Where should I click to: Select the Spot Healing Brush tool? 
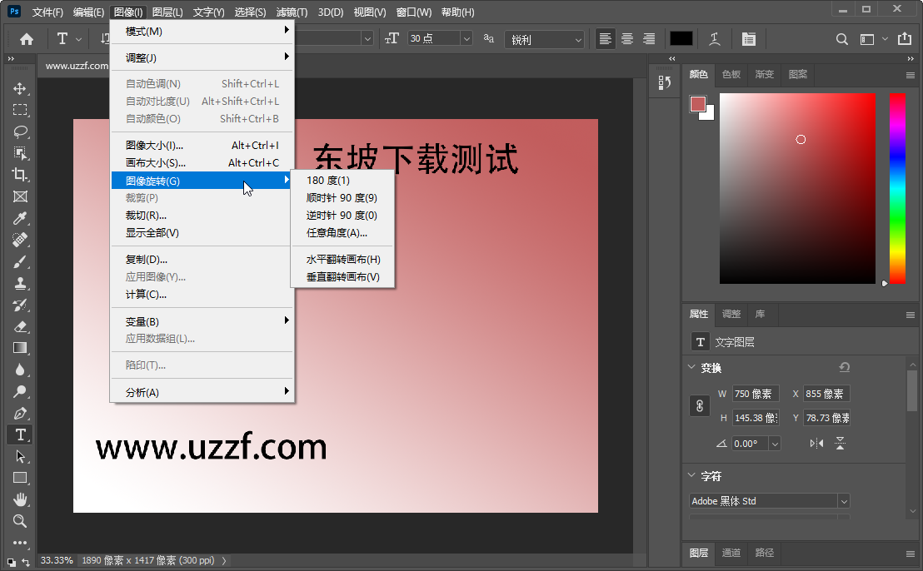pyautogui.click(x=20, y=240)
